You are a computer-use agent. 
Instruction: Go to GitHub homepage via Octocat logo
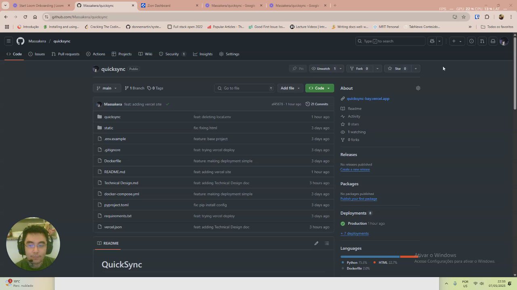(x=21, y=41)
